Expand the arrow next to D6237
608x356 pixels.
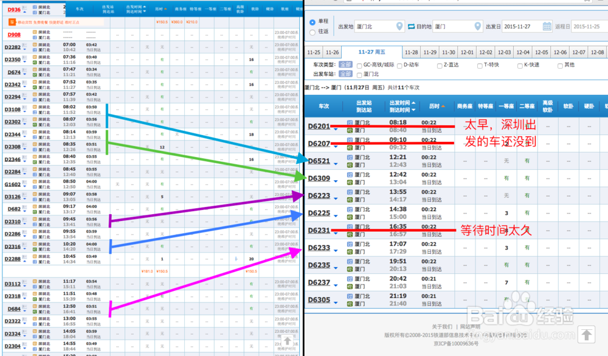click(336, 285)
